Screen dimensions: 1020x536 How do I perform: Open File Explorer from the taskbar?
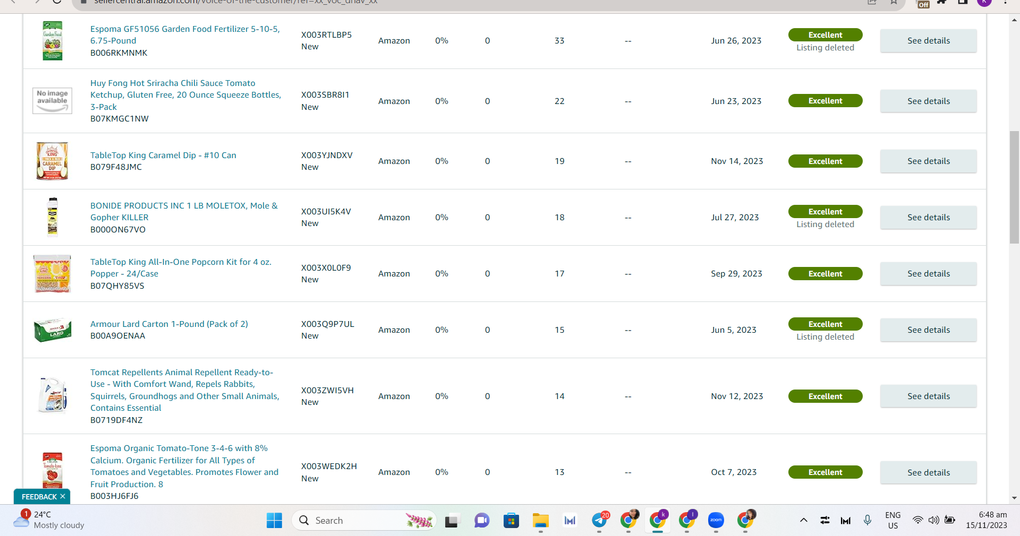(x=541, y=521)
